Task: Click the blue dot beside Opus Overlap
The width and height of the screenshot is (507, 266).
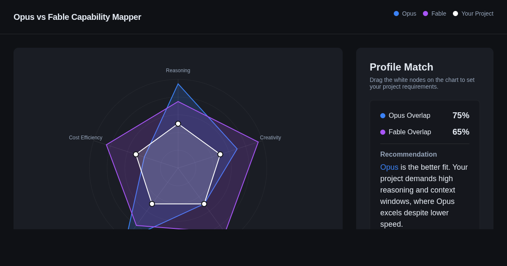Action: coord(383,116)
